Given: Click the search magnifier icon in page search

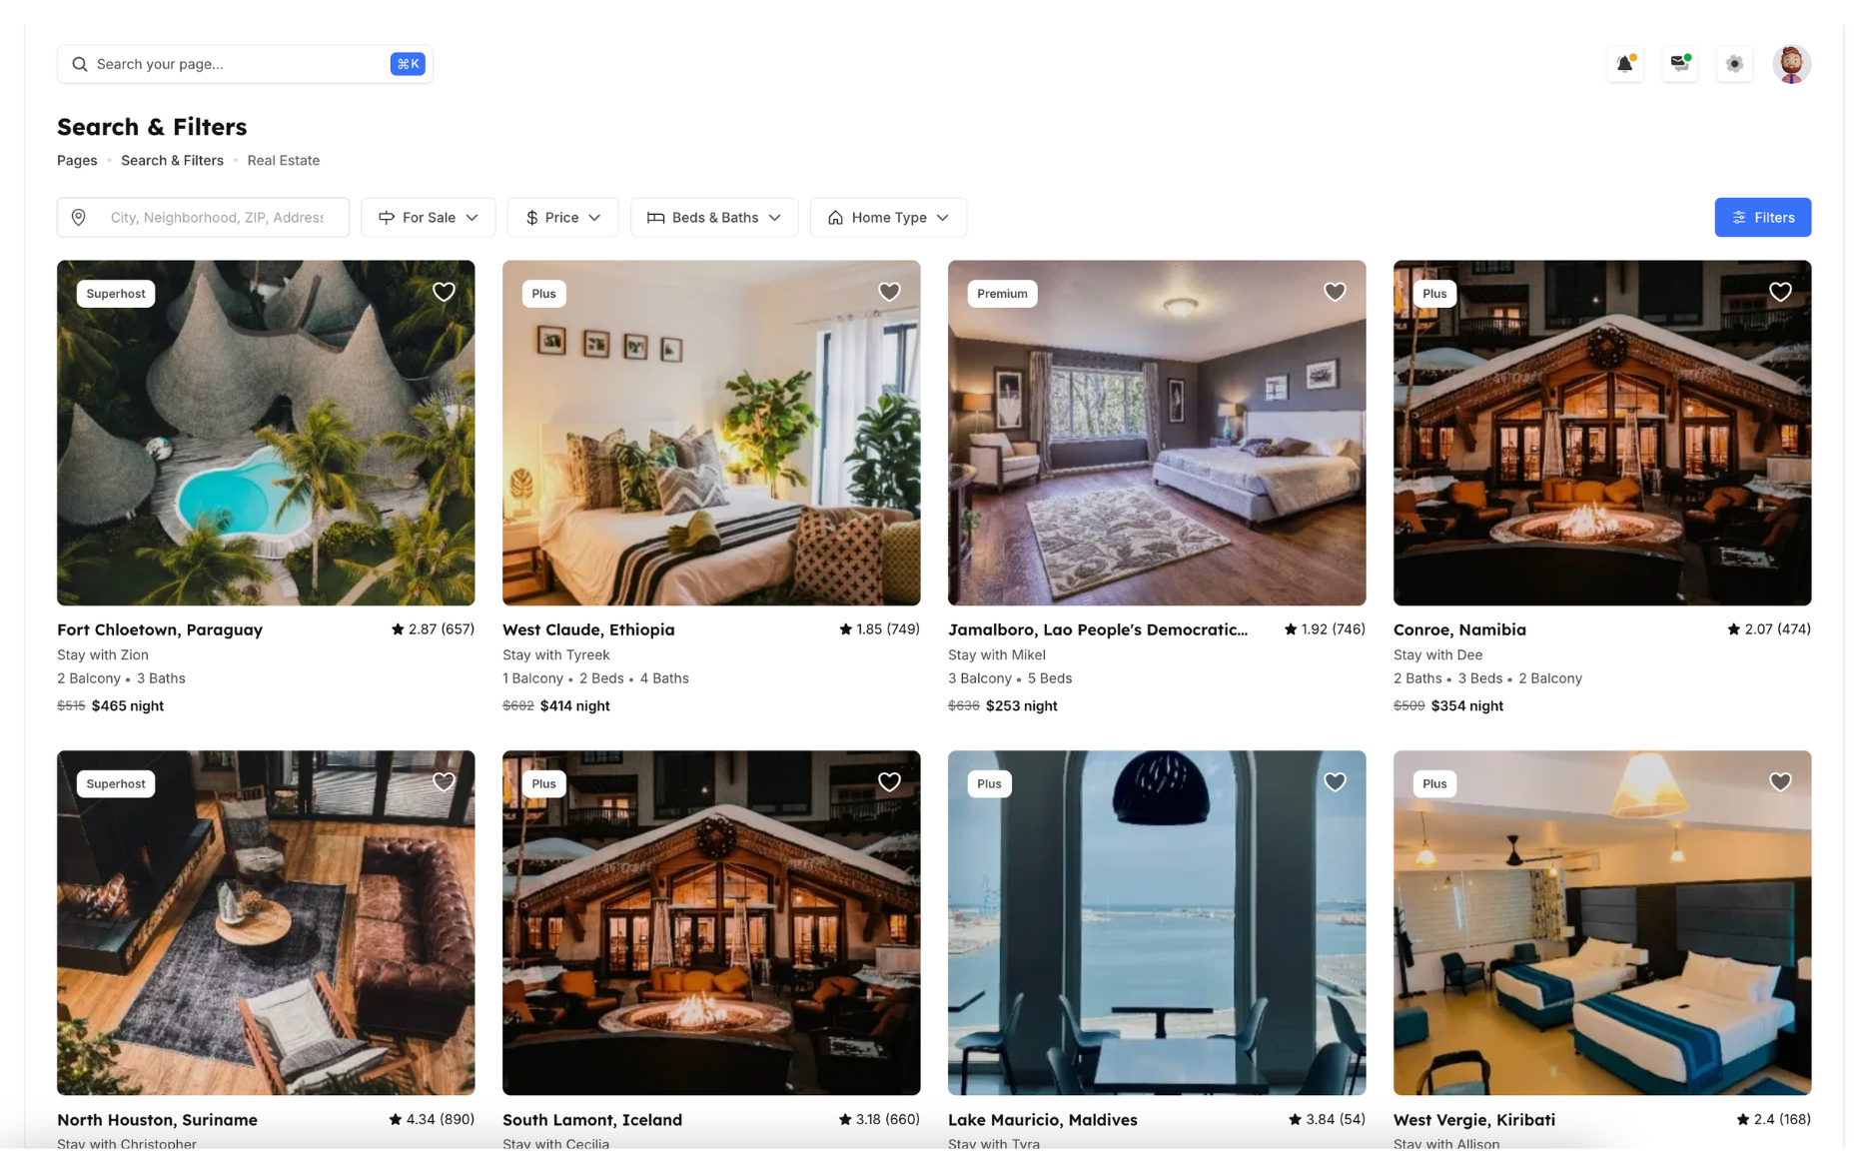Looking at the screenshot, I should coord(80,64).
